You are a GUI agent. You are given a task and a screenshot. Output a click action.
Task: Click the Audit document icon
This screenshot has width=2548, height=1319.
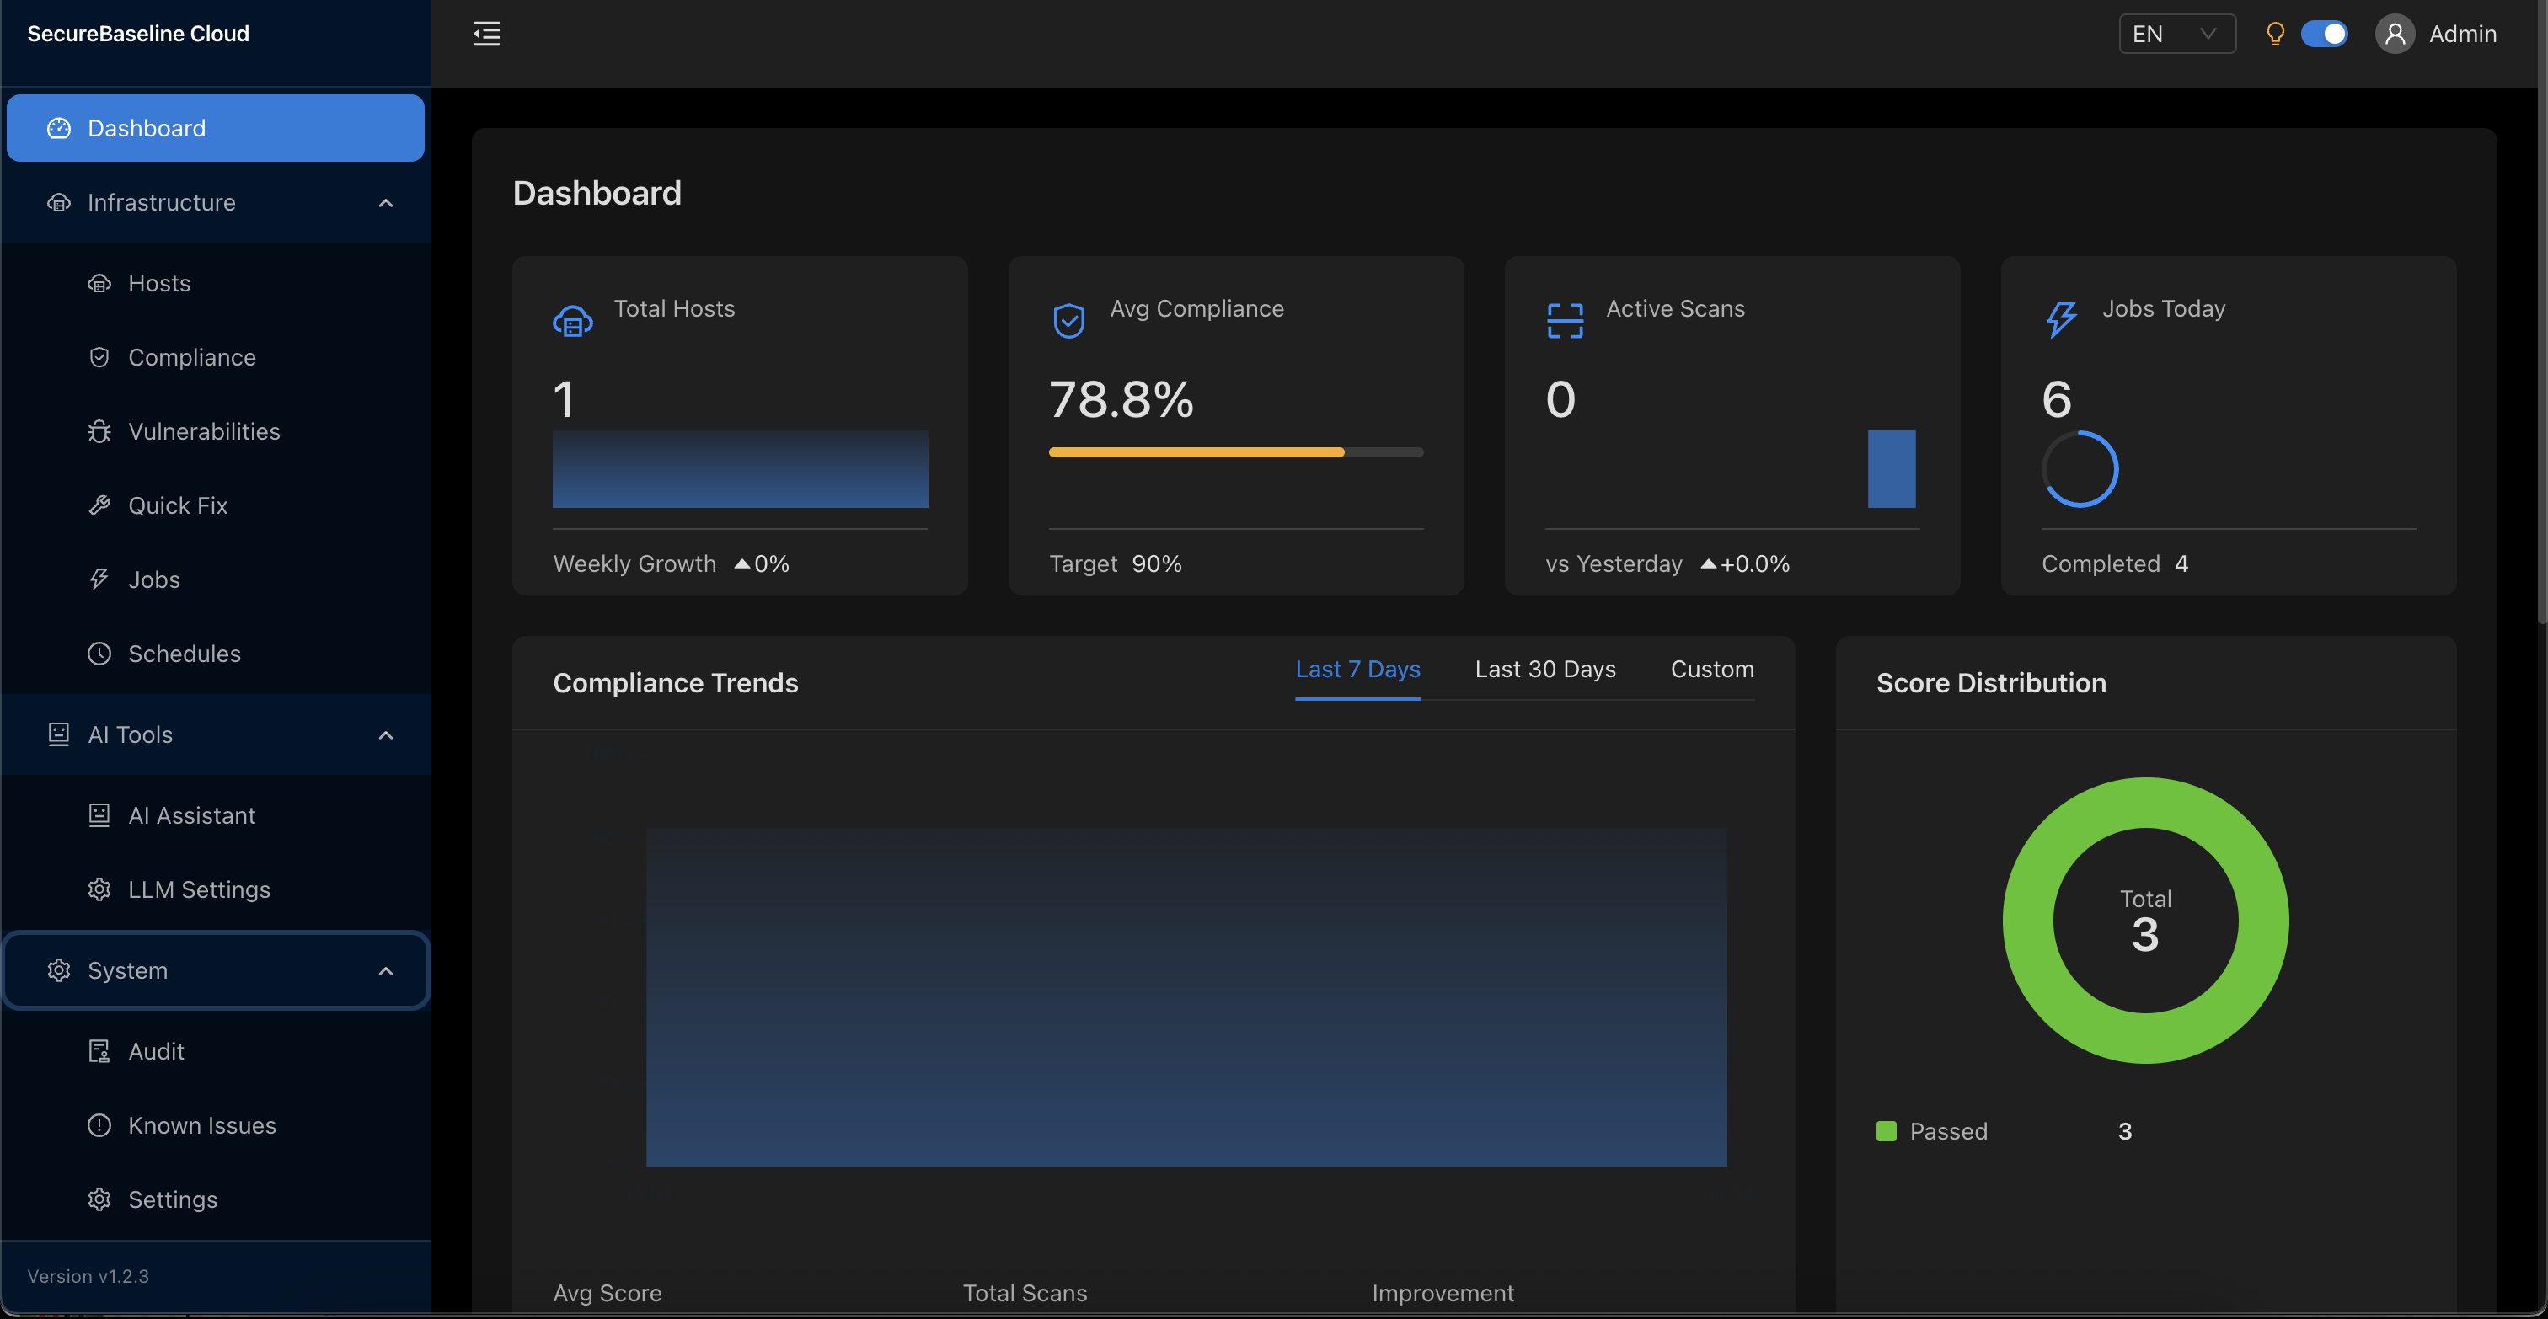click(100, 1052)
